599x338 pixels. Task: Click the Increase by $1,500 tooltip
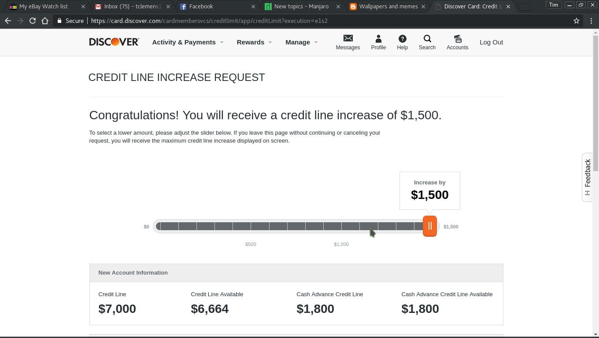tap(430, 191)
